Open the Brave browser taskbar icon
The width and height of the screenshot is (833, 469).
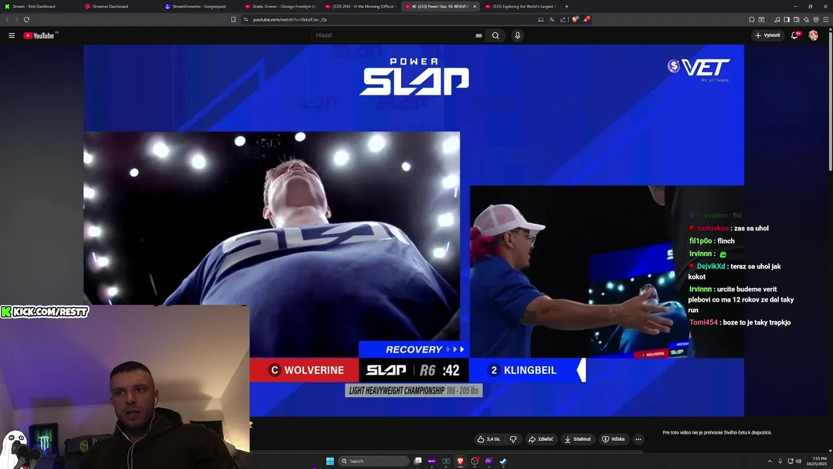click(460, 461)
